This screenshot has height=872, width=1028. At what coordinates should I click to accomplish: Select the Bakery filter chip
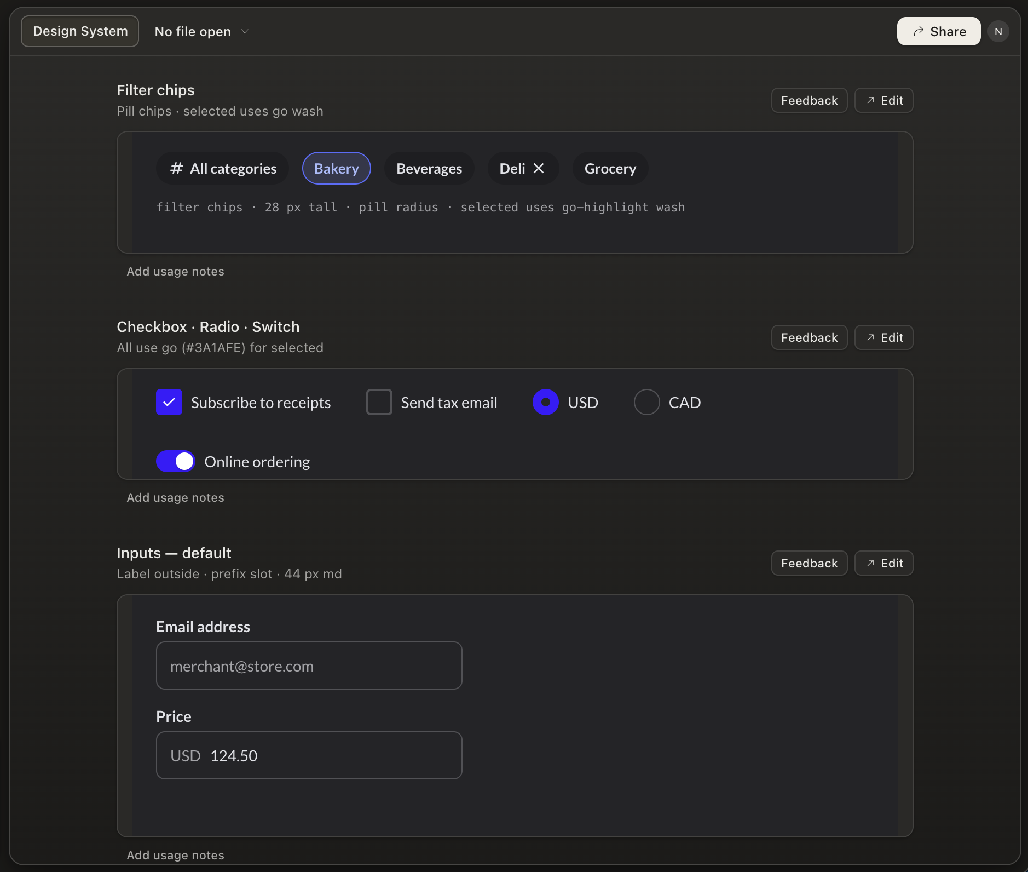[x=336, y=168]
